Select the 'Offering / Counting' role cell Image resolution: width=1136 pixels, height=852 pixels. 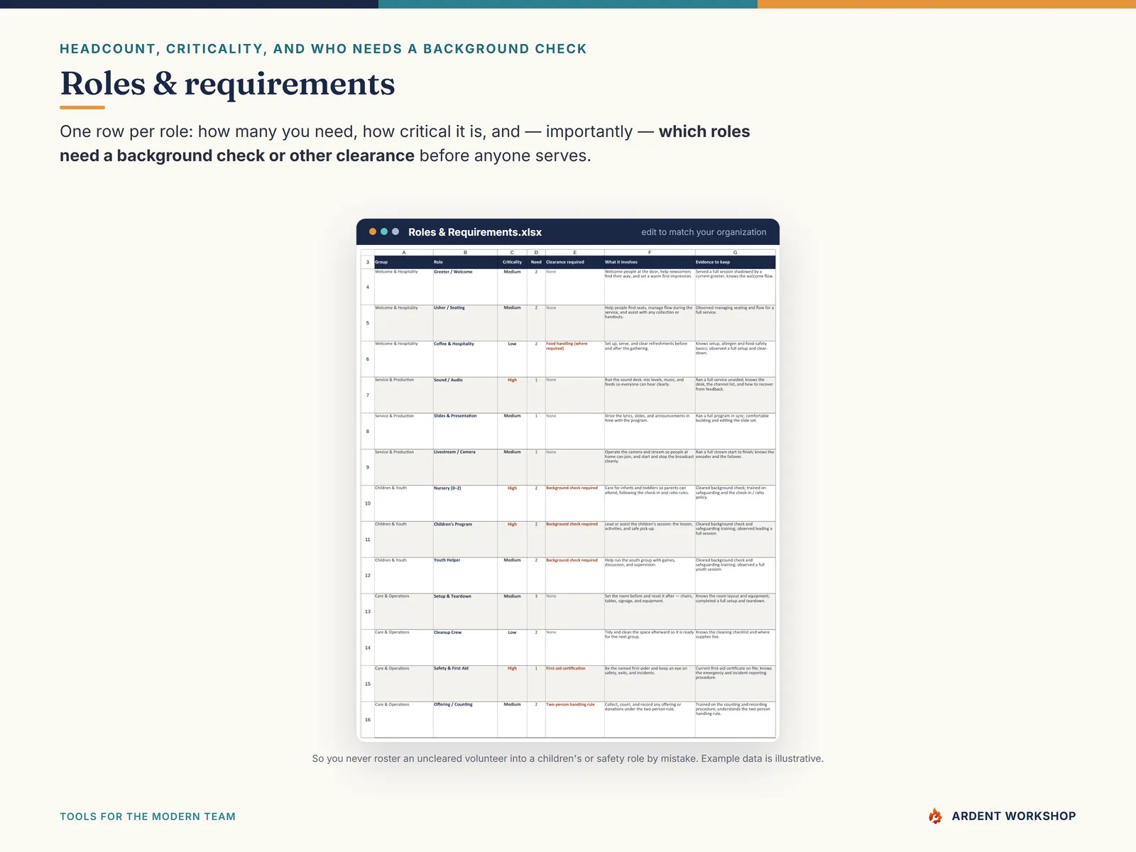(x=465, y=720)
